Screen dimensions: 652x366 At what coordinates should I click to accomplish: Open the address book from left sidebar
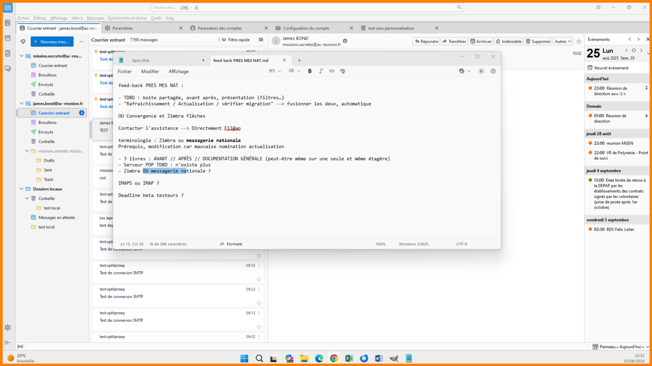[x=7, y=23]
